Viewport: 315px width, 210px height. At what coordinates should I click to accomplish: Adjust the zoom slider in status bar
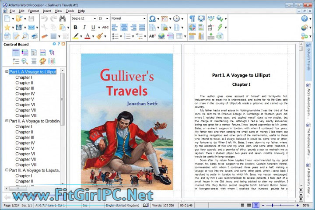click(x=281, y=205)
